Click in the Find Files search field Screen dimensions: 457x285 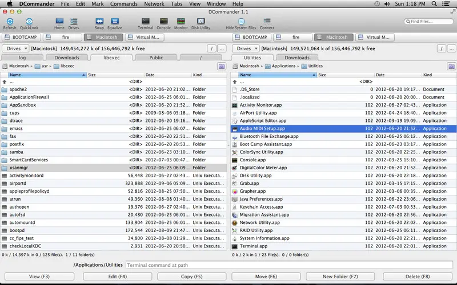[429, 21]
